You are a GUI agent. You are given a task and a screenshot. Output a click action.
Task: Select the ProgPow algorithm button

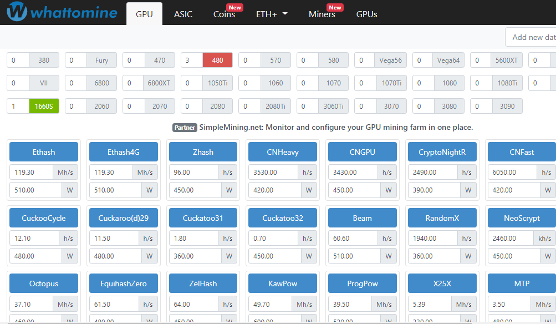(363, 283)
